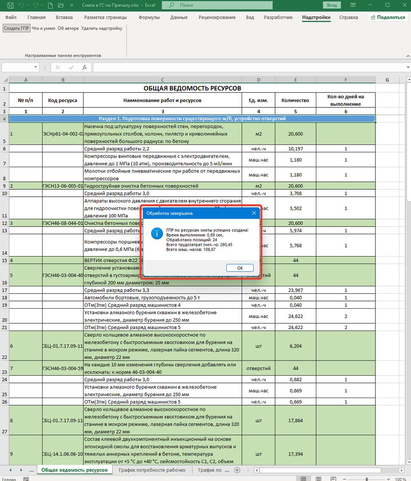Sign in with the Вход button
Viewport: 411px width, 481px height.
[x=332, y=6]
